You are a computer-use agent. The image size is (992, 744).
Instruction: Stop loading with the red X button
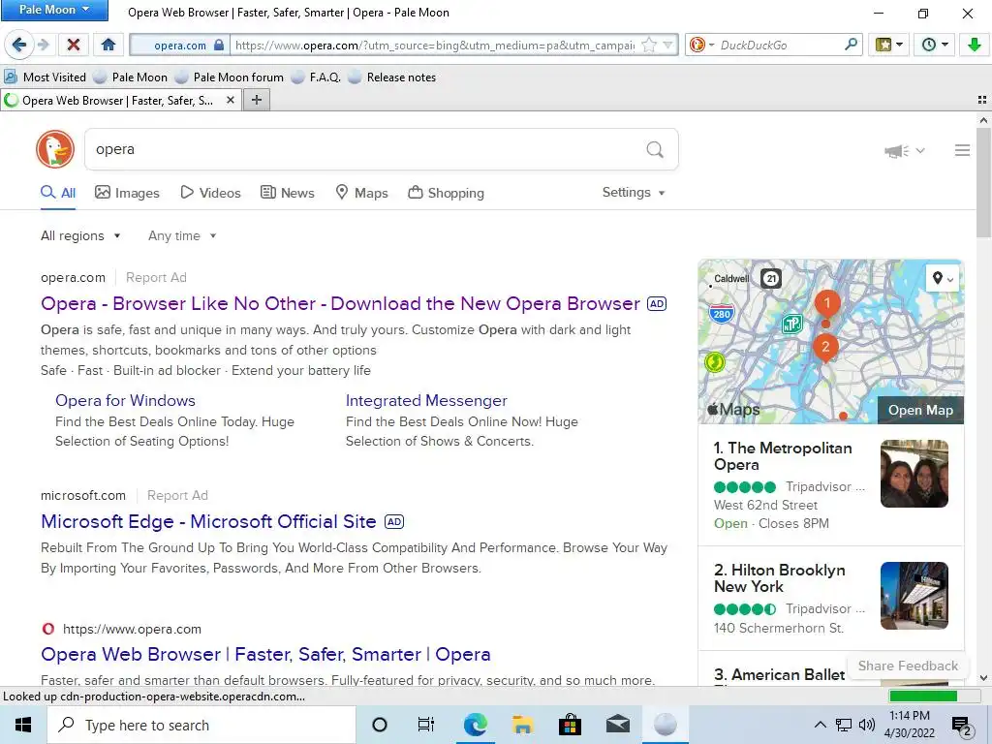coord(74,45)
